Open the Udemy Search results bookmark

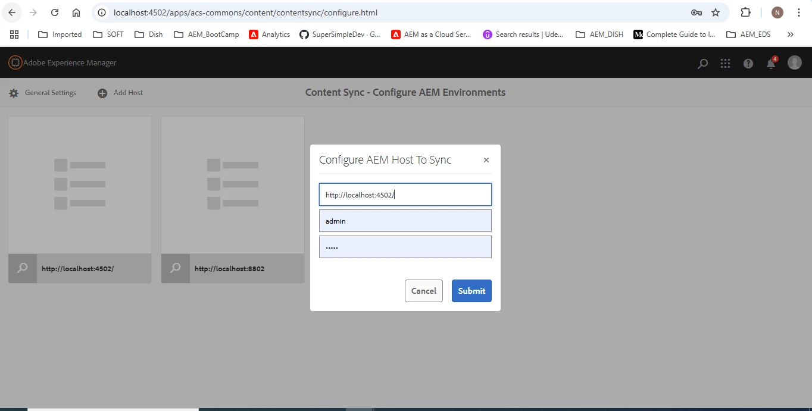pyautogui.click(x=523, y=34)
